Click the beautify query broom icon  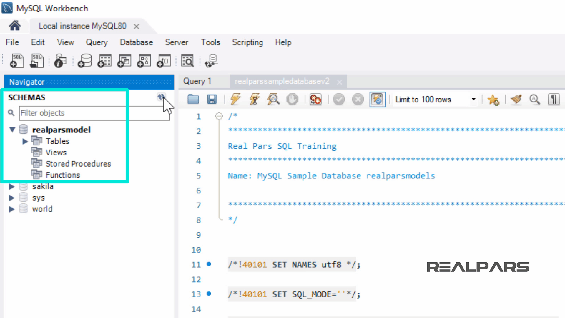click(516, 100)
